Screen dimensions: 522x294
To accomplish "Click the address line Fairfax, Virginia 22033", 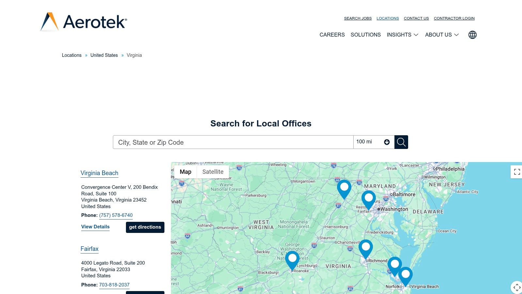I will point(106,269).
